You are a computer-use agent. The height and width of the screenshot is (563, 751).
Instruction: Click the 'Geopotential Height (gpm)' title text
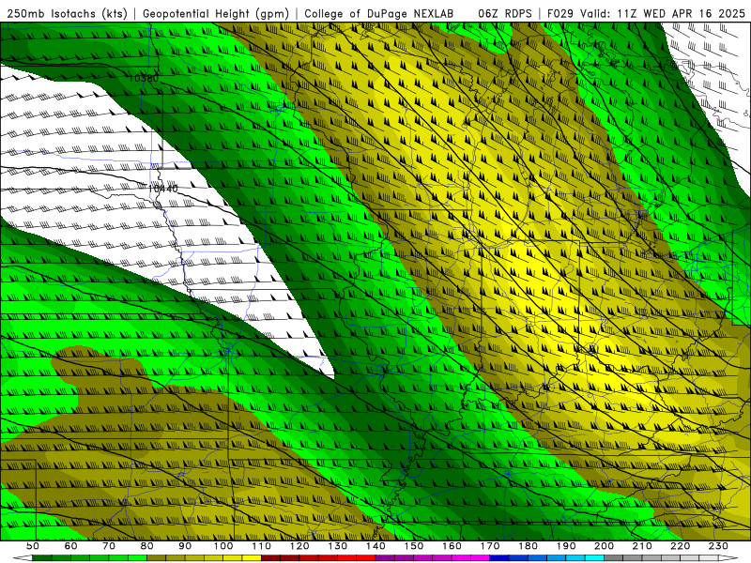(216, 13)
